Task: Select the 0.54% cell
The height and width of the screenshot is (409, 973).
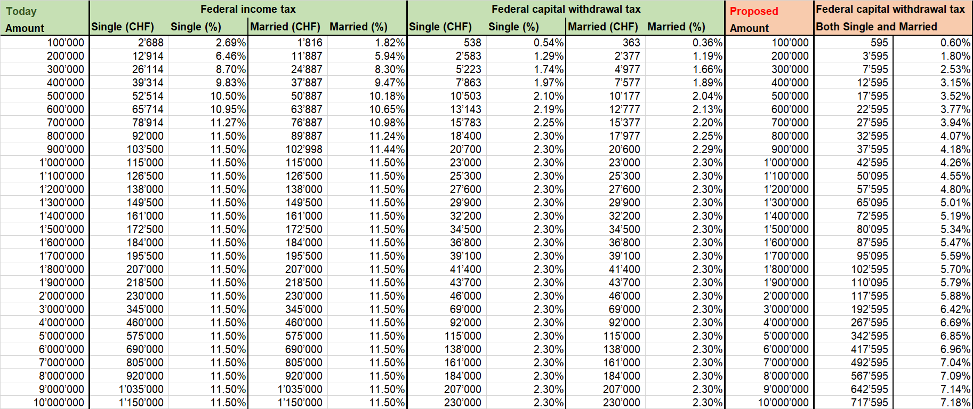Action: tap(526, 43)
